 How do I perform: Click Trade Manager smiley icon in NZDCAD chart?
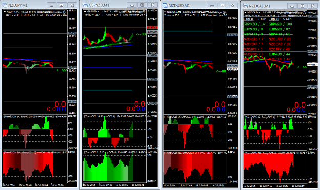pyautogui.click(x=304, y=13)
